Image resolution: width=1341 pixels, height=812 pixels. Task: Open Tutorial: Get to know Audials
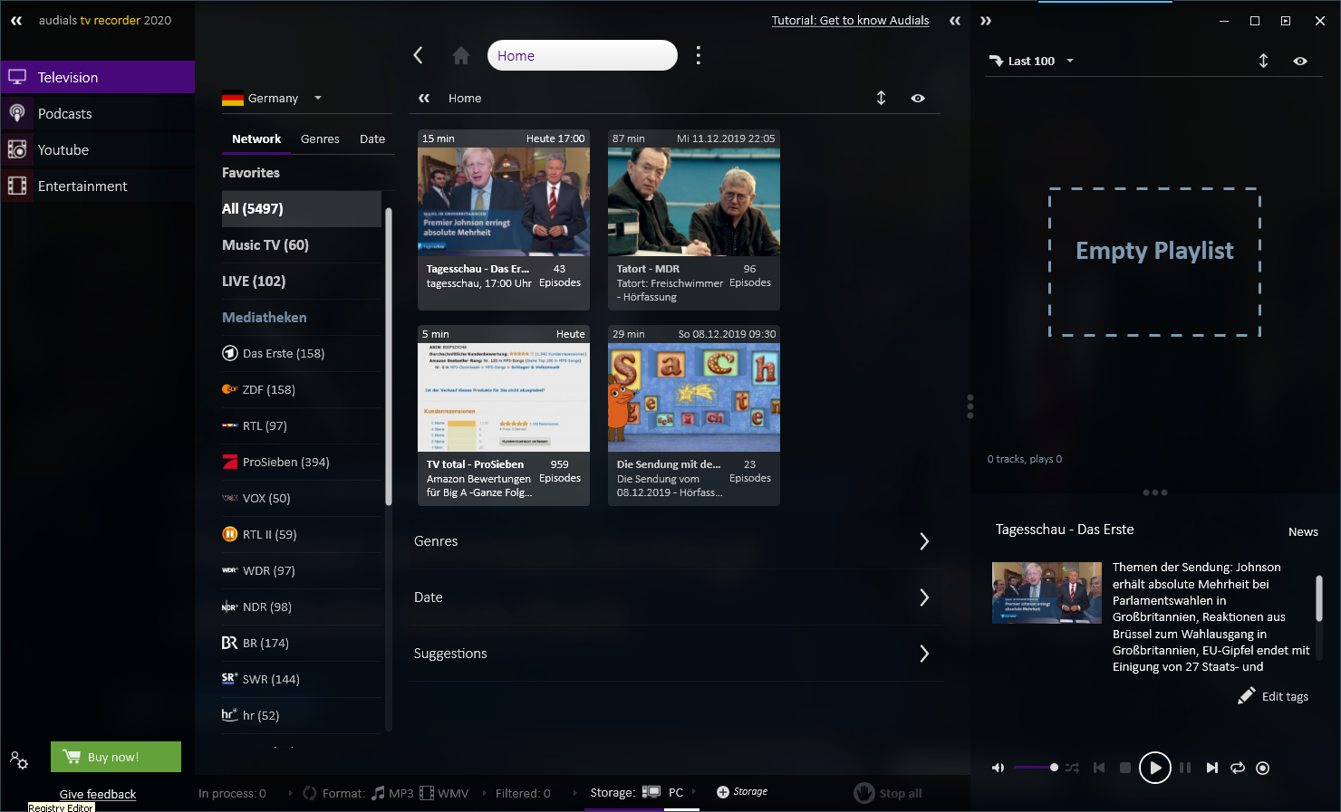coord(850,20)
